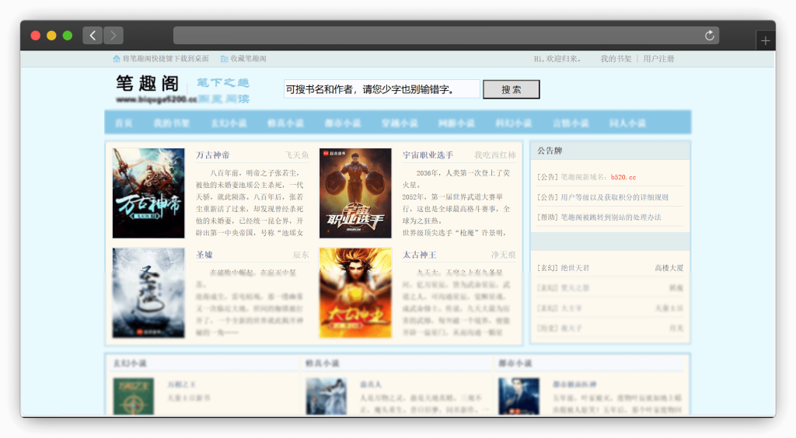Click the folder icon beside 收藏笔趣阁

pyautogui.click(x=225, y=59)
